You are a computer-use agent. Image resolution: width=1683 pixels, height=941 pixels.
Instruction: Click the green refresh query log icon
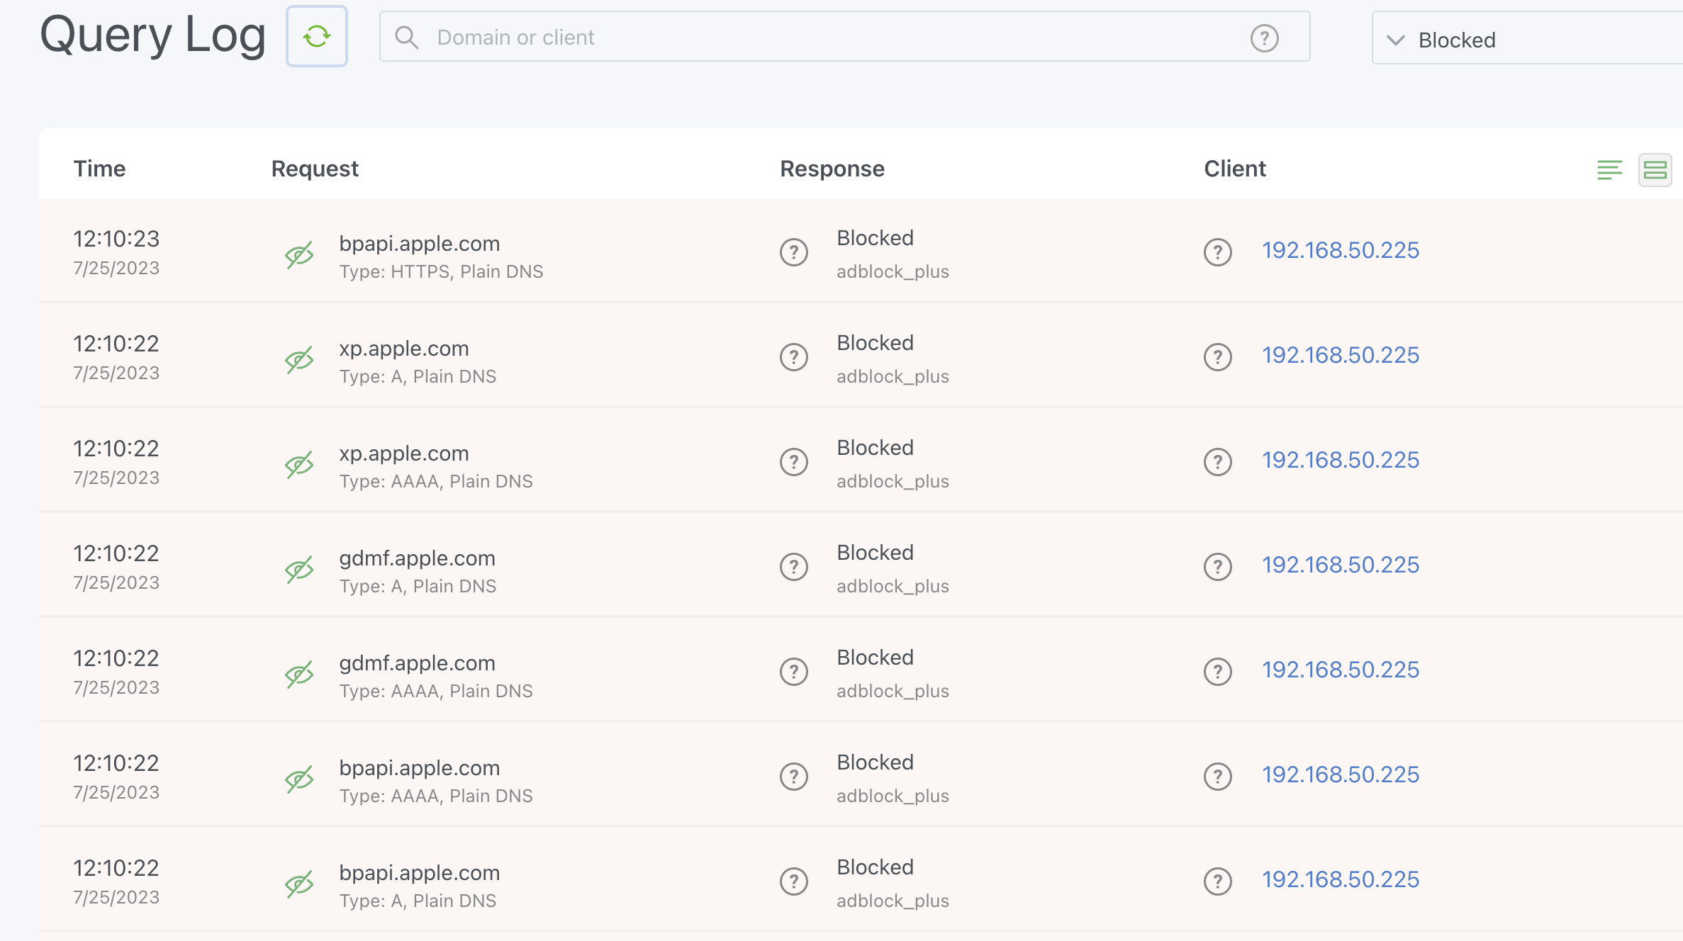316,37
